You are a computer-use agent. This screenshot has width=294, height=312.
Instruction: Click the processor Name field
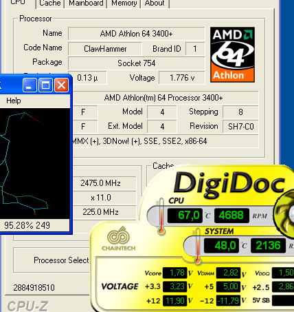point(136,34)
